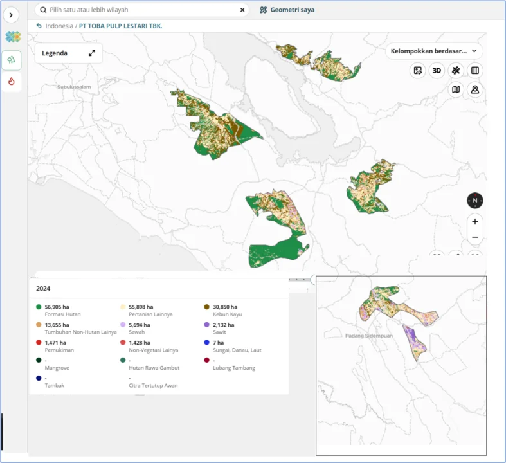Open the basemap folded-map icon

[456, 89]
